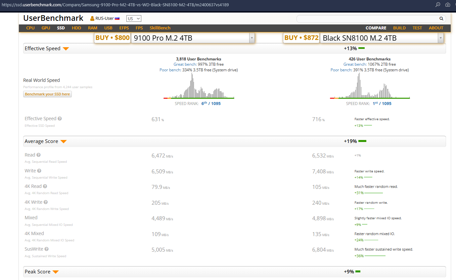Click the search magnifier icon in the search box
Viewport: 456px width, 280px height.
point(441,19)
